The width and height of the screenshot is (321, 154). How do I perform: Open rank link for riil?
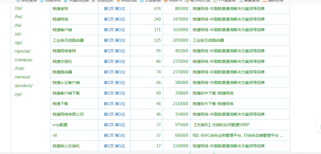pos(114,135)
